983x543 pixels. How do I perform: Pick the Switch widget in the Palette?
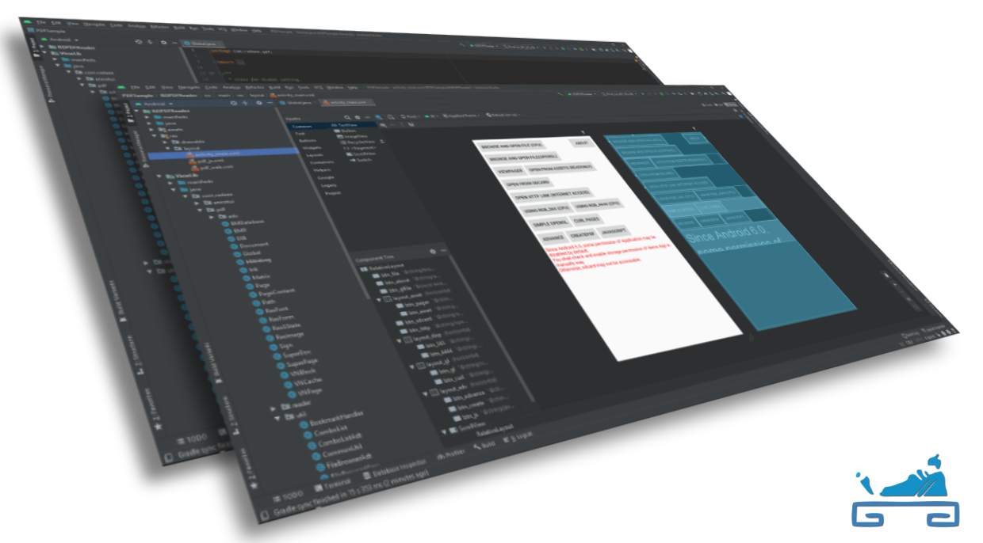click(x=361, y=160)
